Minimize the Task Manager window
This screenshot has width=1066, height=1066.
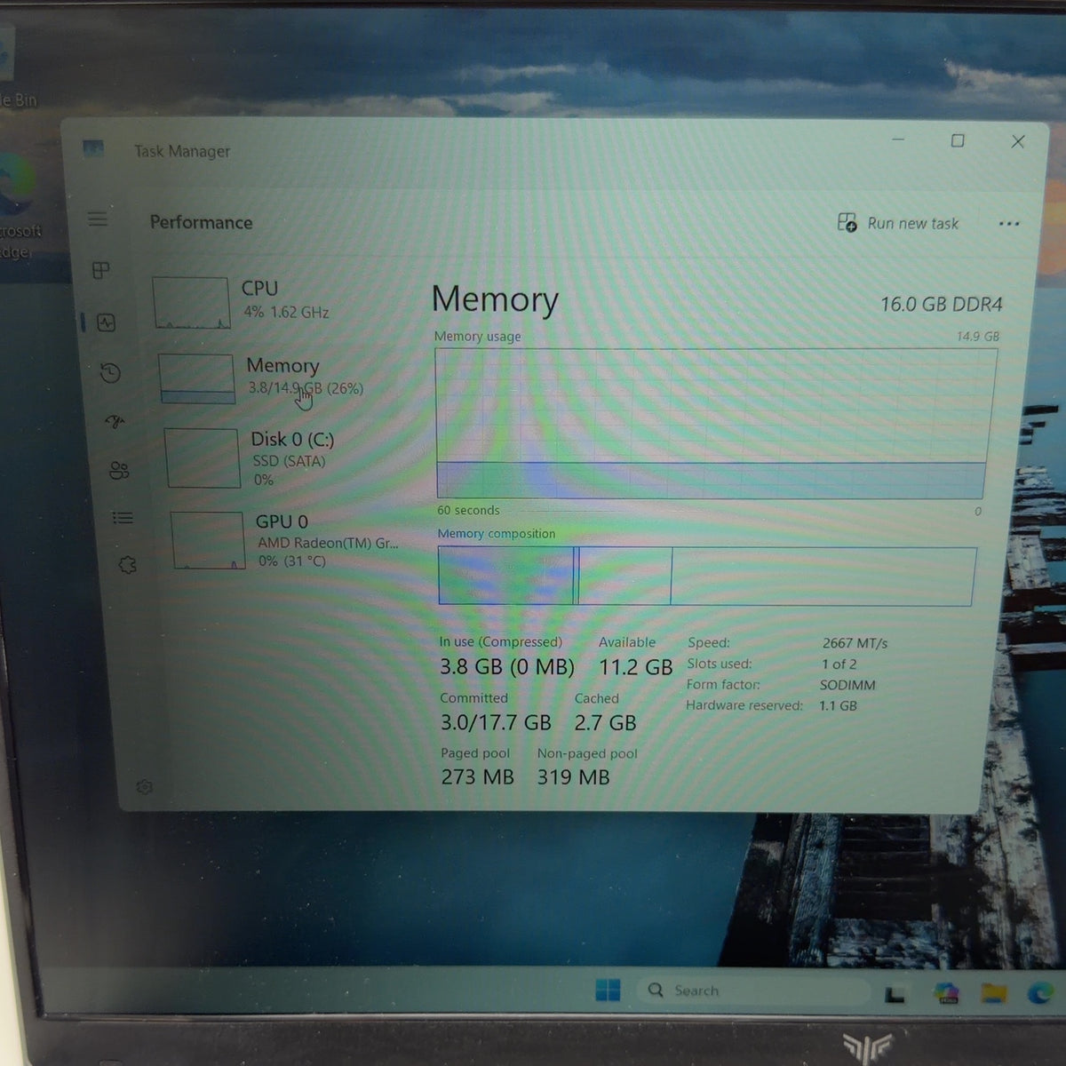click(x=898, y=139)
